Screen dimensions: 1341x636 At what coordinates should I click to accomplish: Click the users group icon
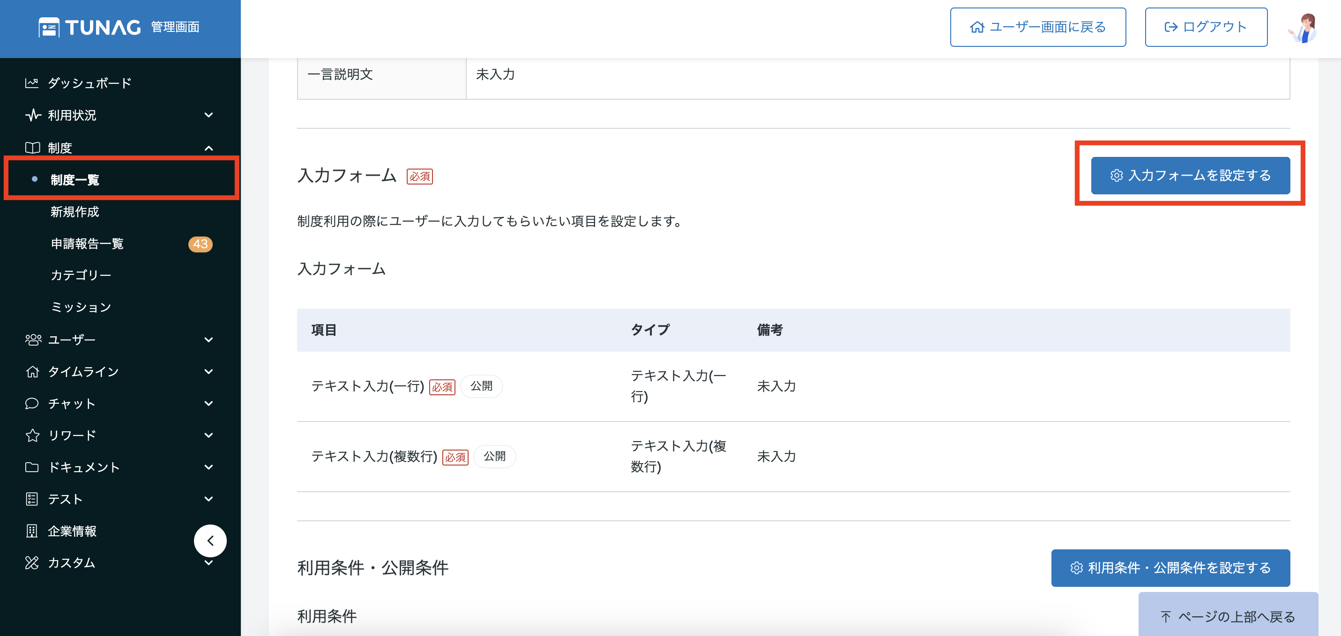(33, 340)
